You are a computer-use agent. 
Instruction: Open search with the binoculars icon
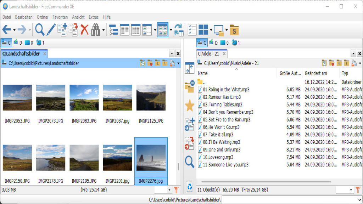point(96,30)
